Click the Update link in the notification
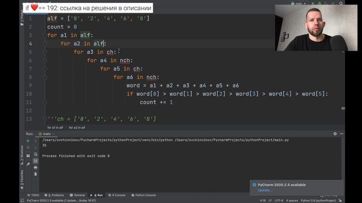 (265, 191)
